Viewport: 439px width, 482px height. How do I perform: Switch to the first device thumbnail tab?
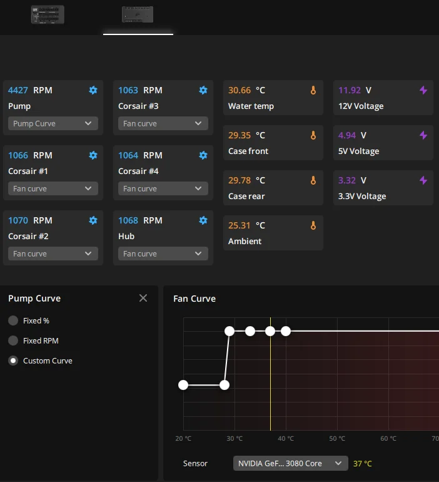pyautogui.click(x=48, y=14)
